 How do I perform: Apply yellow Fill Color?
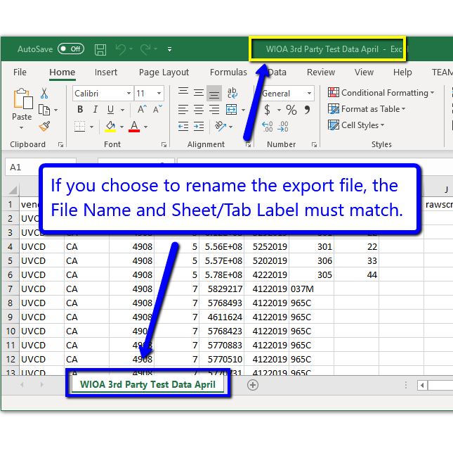(110, 127)
